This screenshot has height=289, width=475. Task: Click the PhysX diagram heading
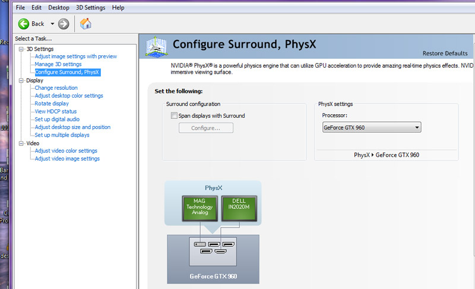214,188
